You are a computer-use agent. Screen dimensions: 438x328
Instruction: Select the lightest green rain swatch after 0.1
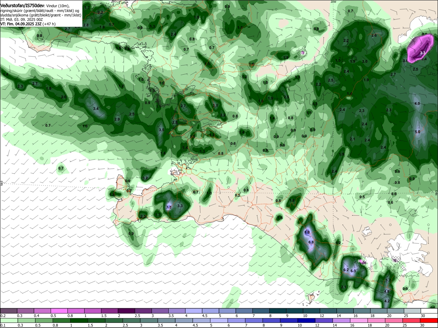click(x=9, y=320)
